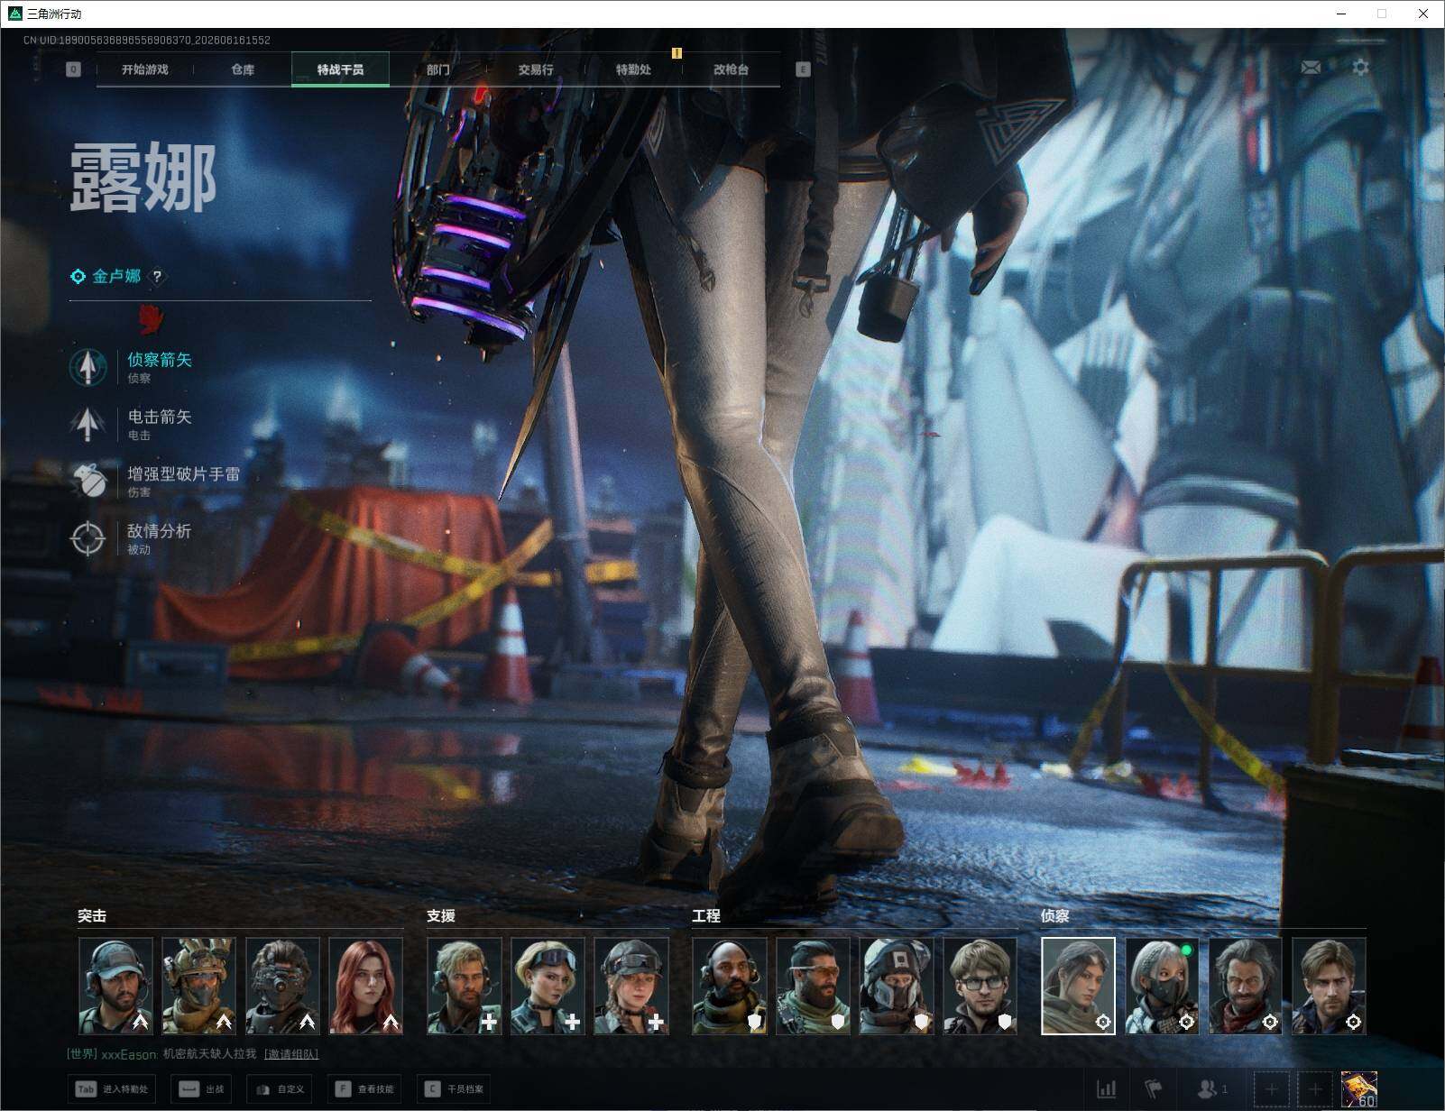Click player name xxxEason in chat
1445x1111 pixels.
[130, 1053]
